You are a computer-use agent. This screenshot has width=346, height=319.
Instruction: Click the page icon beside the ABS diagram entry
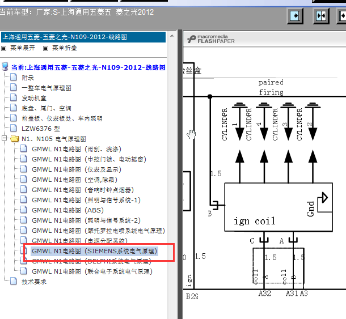coord(24,210)
